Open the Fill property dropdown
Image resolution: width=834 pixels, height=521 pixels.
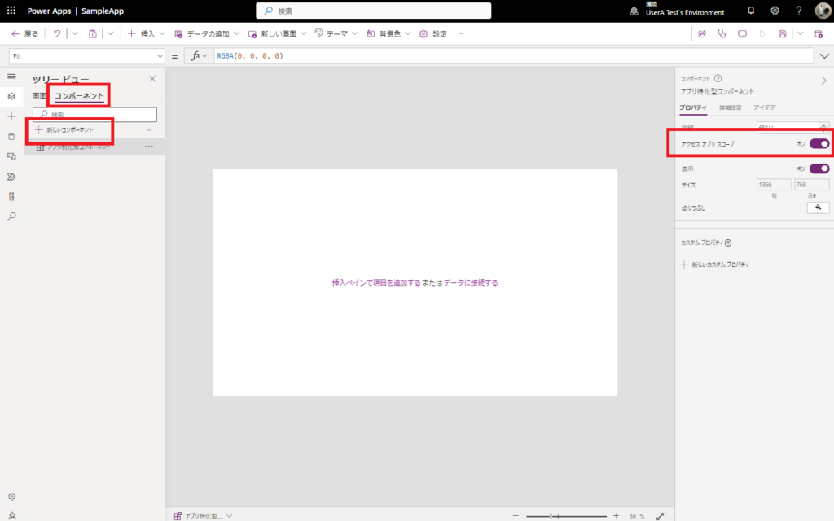pyautogui.click(x=158, y=56)
